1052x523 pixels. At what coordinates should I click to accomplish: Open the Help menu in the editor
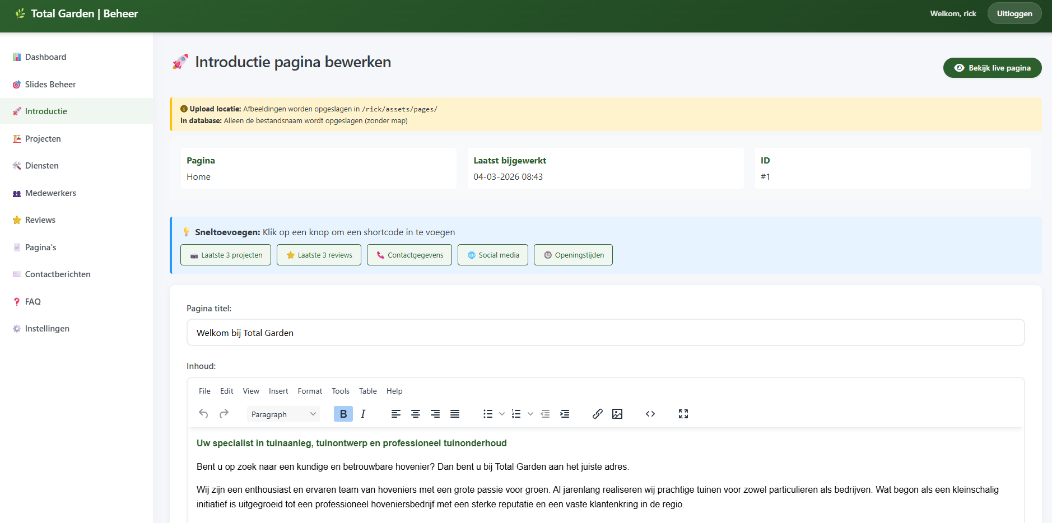pyautogui.click(x=394, y=391)
